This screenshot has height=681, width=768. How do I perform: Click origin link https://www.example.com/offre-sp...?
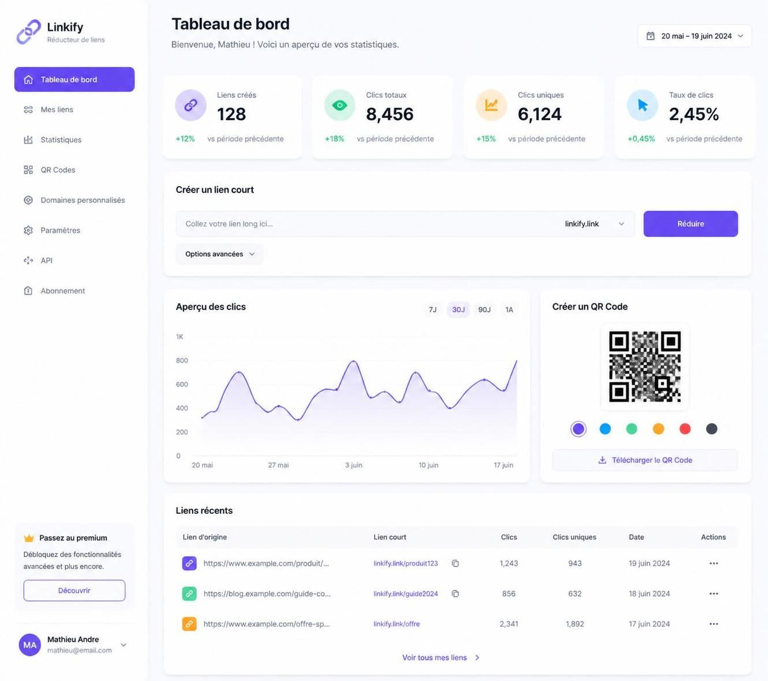[267, 624]
